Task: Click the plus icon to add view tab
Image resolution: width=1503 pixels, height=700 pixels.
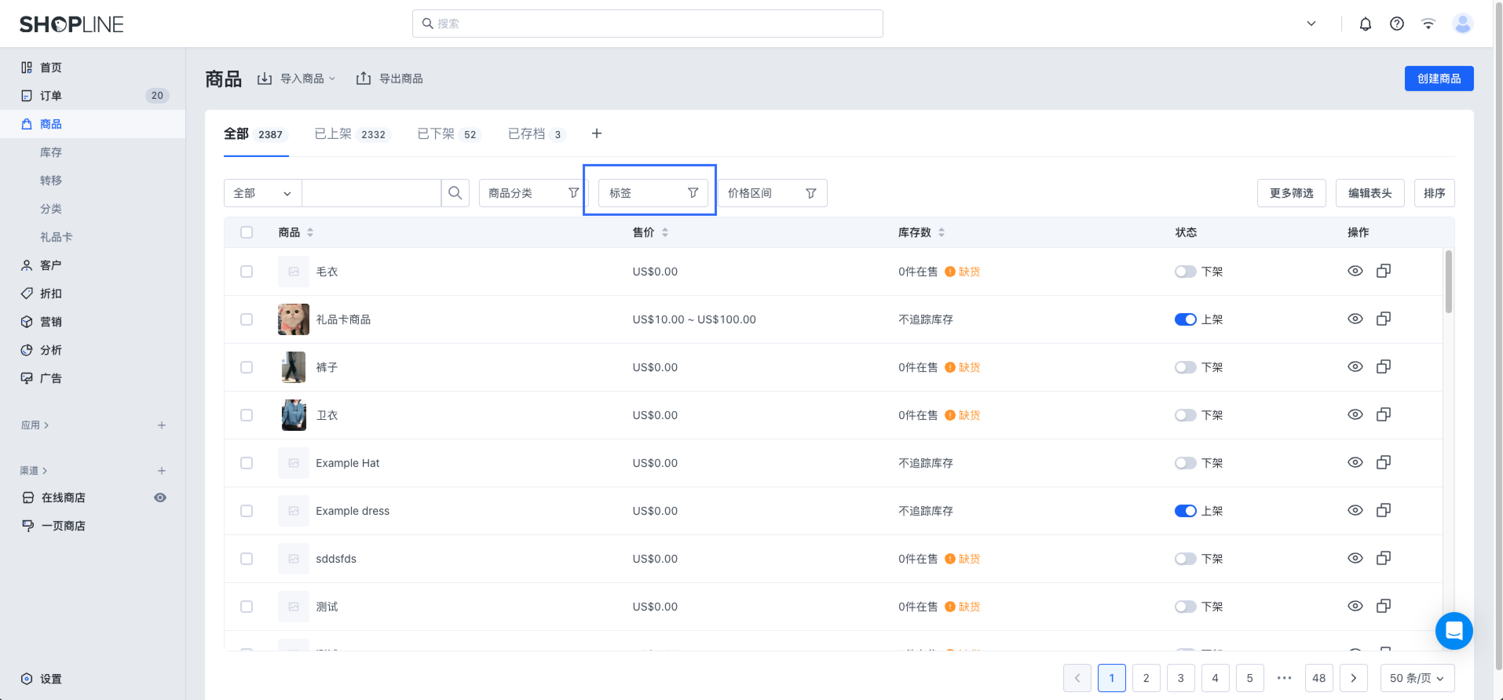Action: click(x=596, y=133)
